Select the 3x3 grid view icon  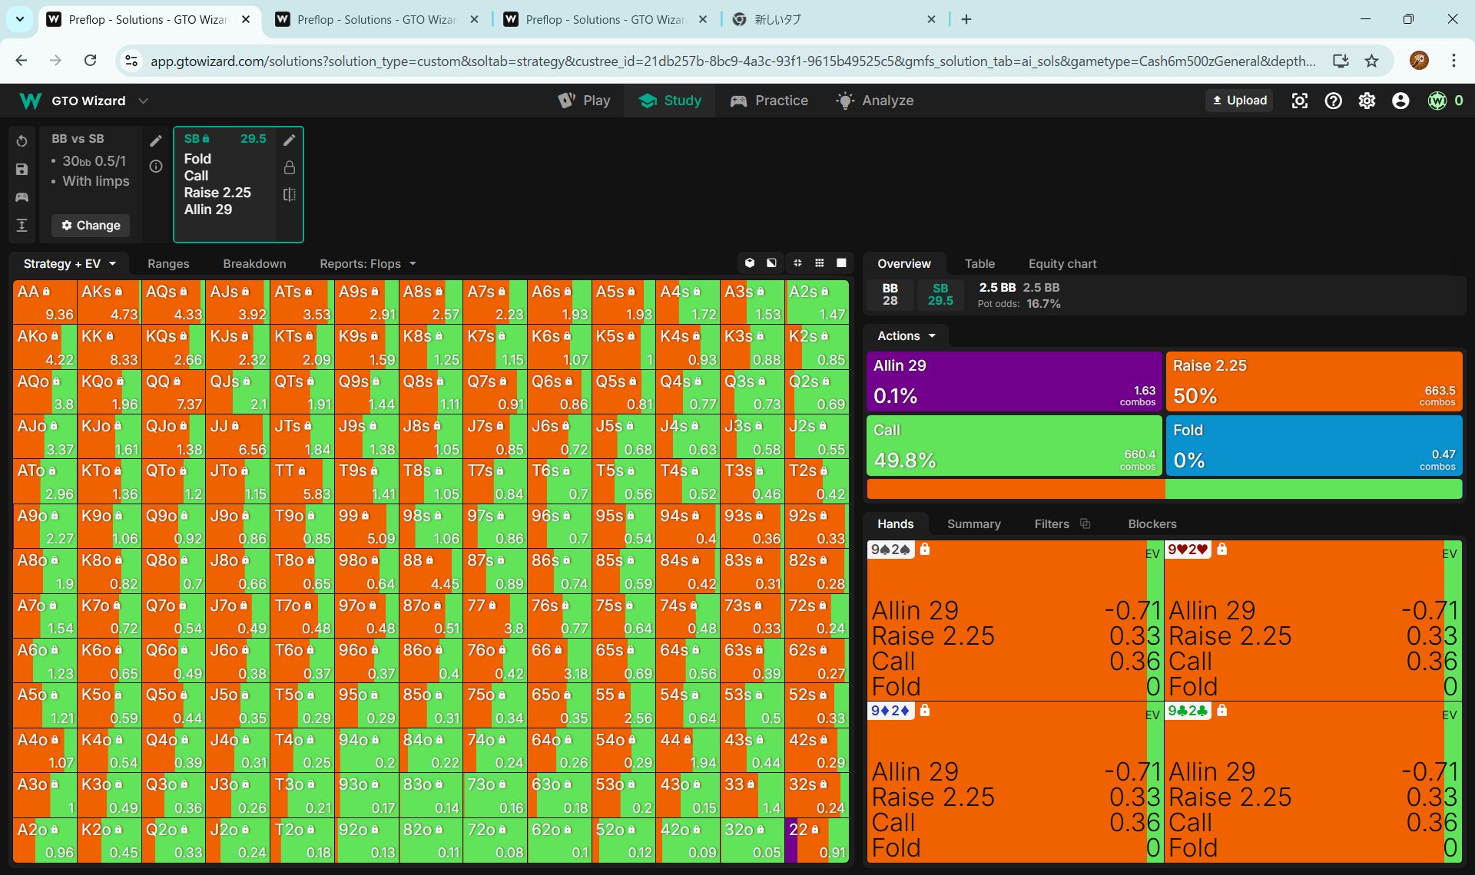point(820,263)
